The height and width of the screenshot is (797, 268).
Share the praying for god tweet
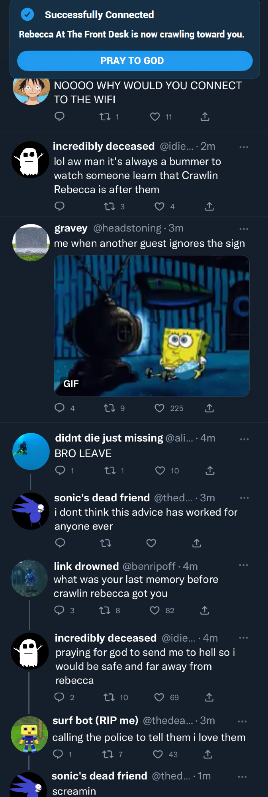[209, 697]
